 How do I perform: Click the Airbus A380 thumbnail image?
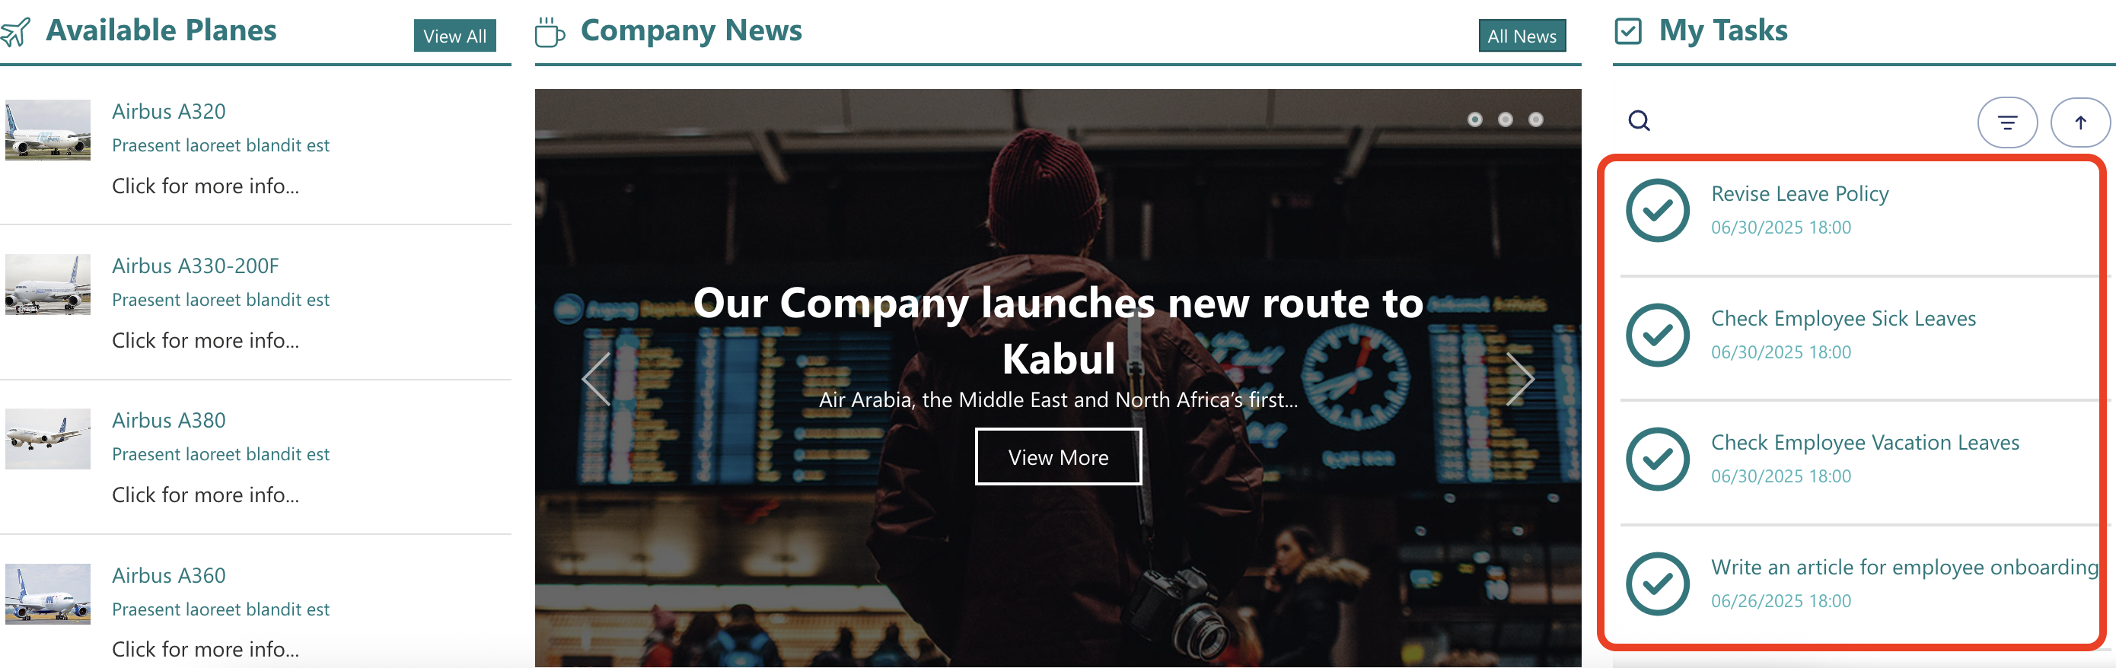point(48,439)
